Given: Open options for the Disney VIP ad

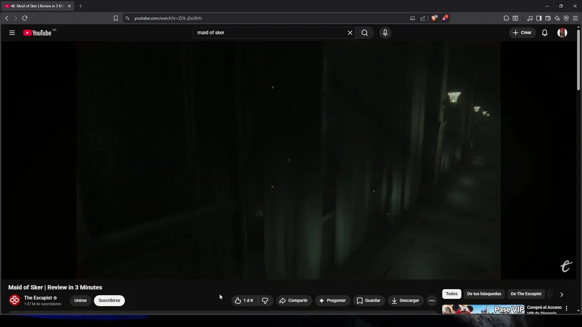Looking at the screenshot, I should [567, 308].
